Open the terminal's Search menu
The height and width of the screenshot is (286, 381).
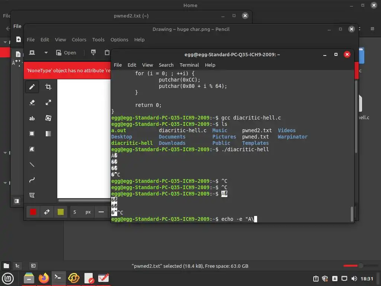pos(166,65)
